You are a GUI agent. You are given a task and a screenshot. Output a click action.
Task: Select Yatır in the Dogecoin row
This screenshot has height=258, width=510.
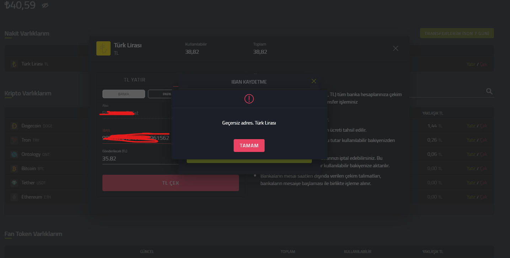point(471,126)
